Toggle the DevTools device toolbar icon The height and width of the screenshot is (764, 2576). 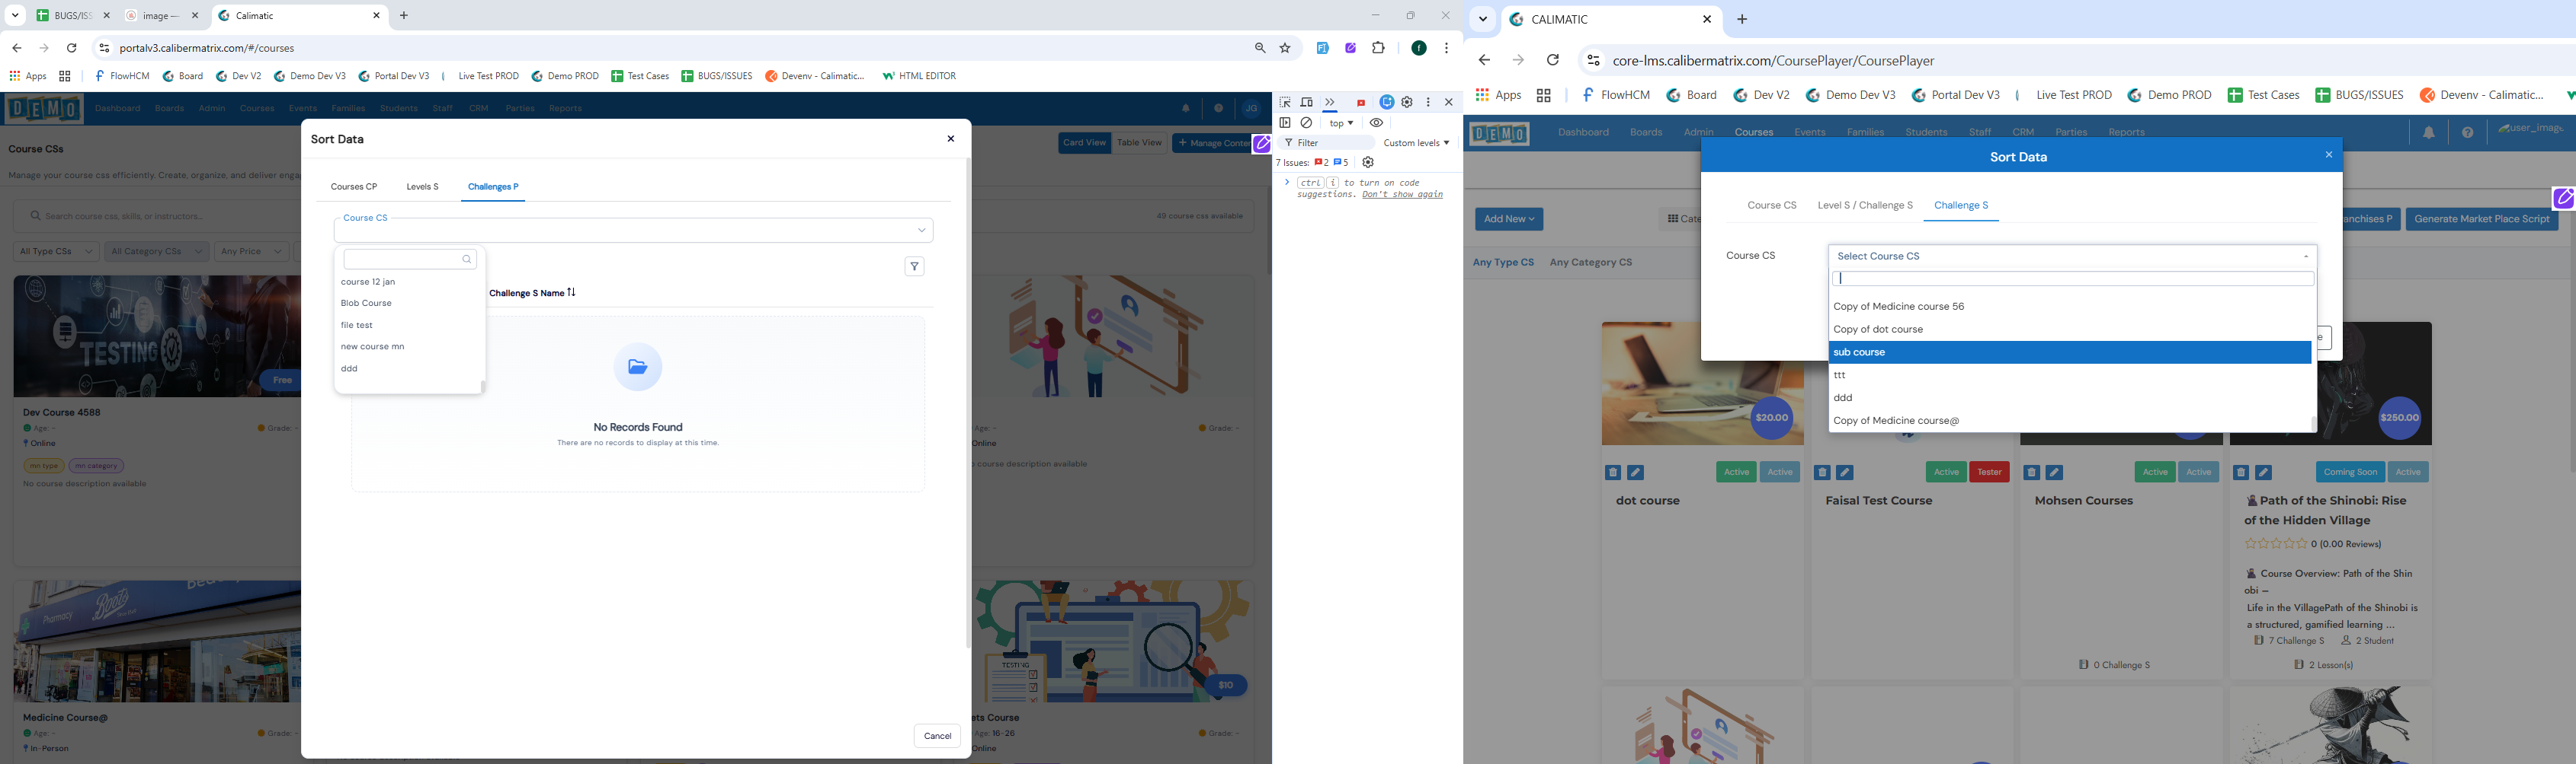point(1306,103)
